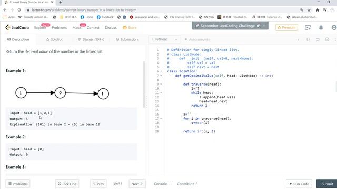Submit the solution
Image resolution: width=337 pixels, height=189 pixels.
327,184
